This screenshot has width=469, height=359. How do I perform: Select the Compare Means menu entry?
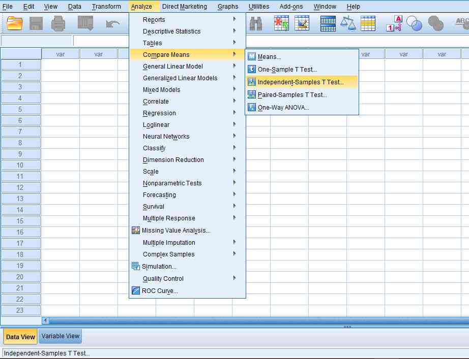(x=188, y=55)
